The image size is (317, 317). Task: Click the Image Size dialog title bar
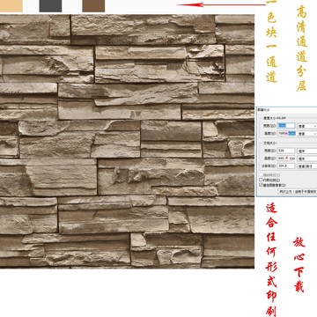pos(286,110)
